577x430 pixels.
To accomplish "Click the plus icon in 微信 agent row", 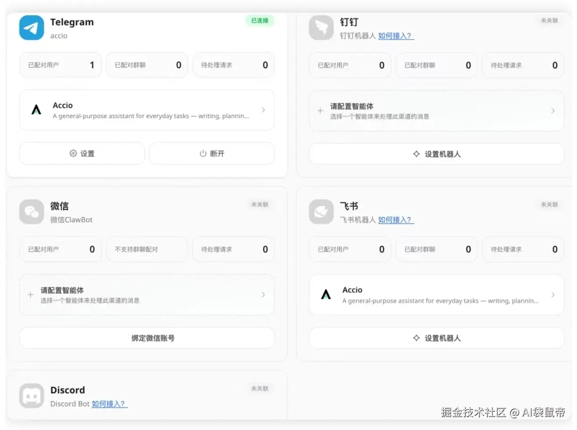I will tap(31, 295).
